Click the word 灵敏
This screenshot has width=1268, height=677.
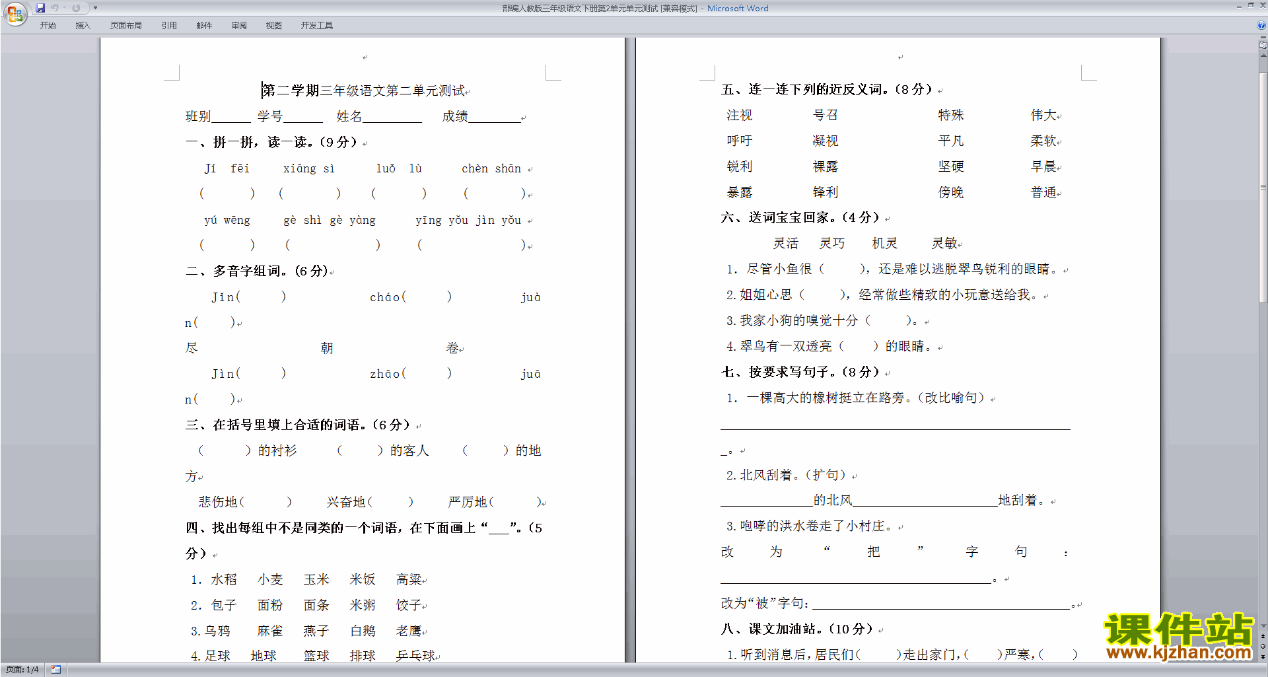(x=944, y=243)
